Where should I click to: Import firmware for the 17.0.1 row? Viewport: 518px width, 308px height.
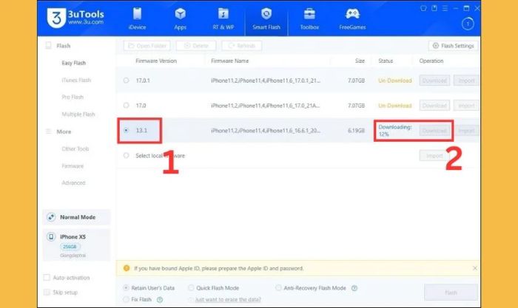[x=466, y=80]
